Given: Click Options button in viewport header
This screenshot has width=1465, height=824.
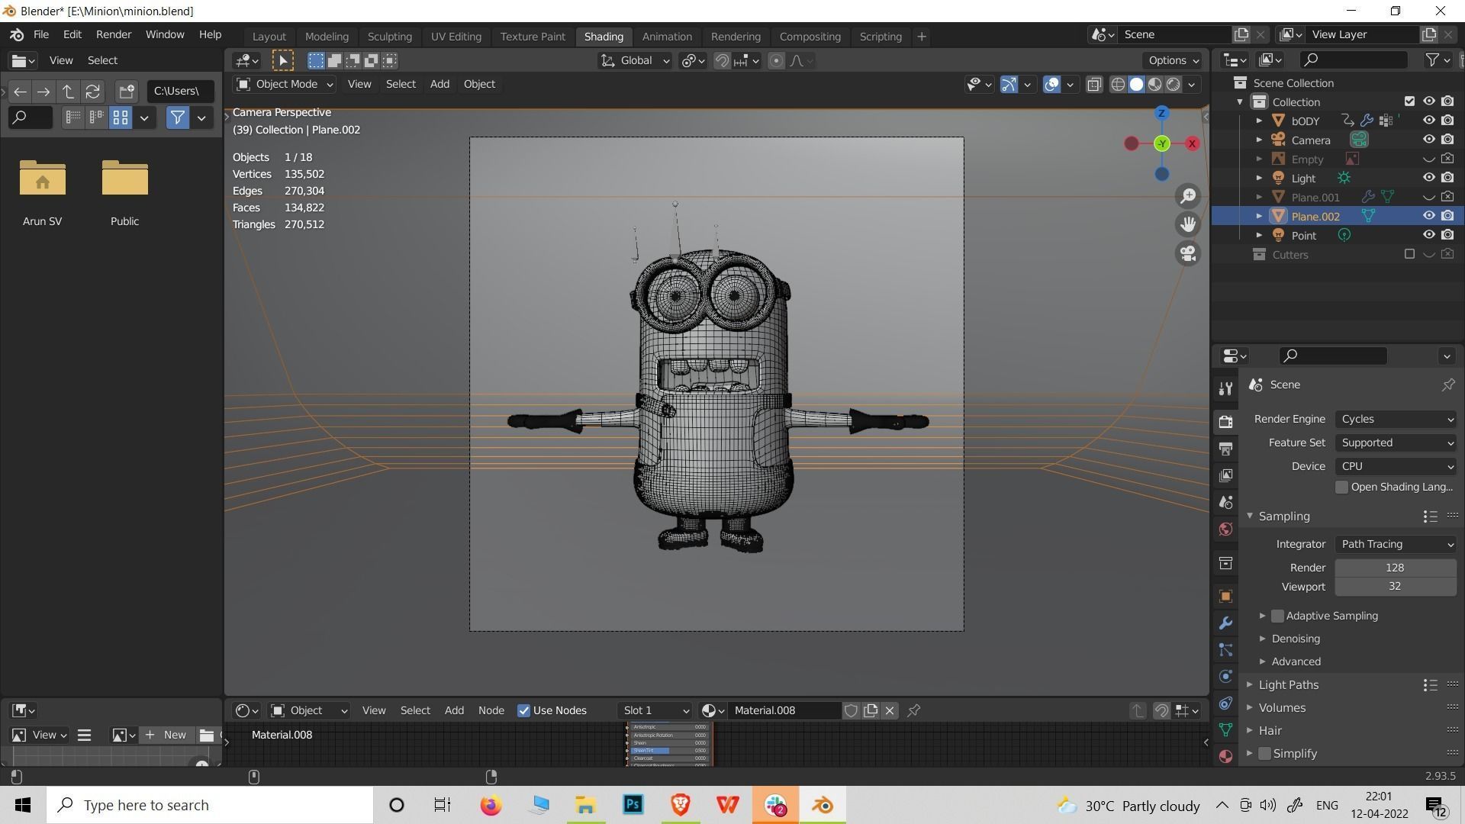Looking at the screenshot, I should click(x=1174, y=61).
